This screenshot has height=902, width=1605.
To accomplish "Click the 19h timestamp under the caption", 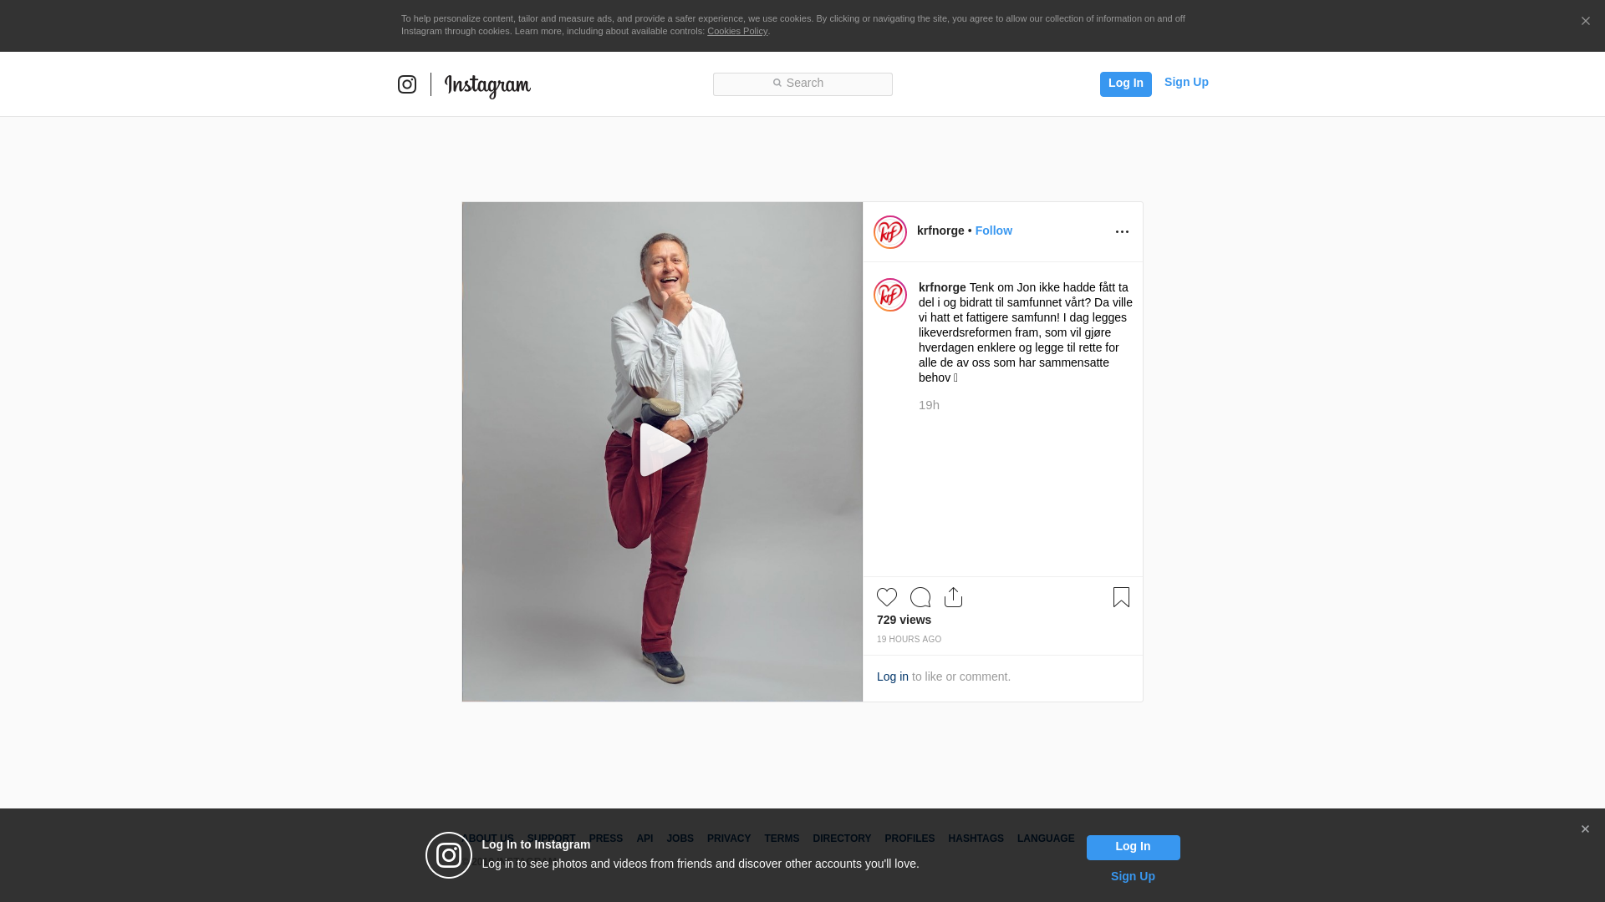I will pos(929,405).
